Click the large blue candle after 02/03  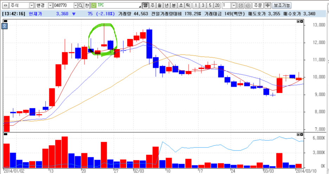point(149,44)
